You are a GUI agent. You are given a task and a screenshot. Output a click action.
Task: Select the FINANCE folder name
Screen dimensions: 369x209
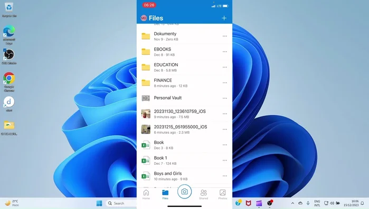coord(163,80)
